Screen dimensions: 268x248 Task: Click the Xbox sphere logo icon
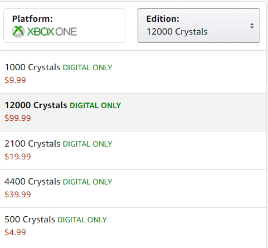click(18, 32)
